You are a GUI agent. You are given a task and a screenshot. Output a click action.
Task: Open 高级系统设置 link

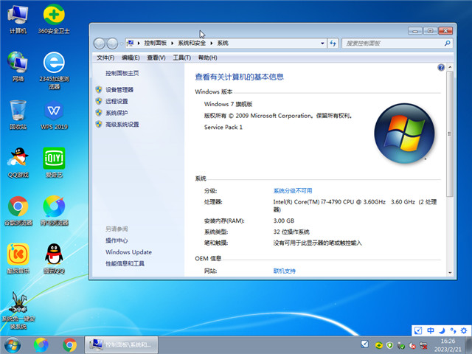[x=122, y=124]
